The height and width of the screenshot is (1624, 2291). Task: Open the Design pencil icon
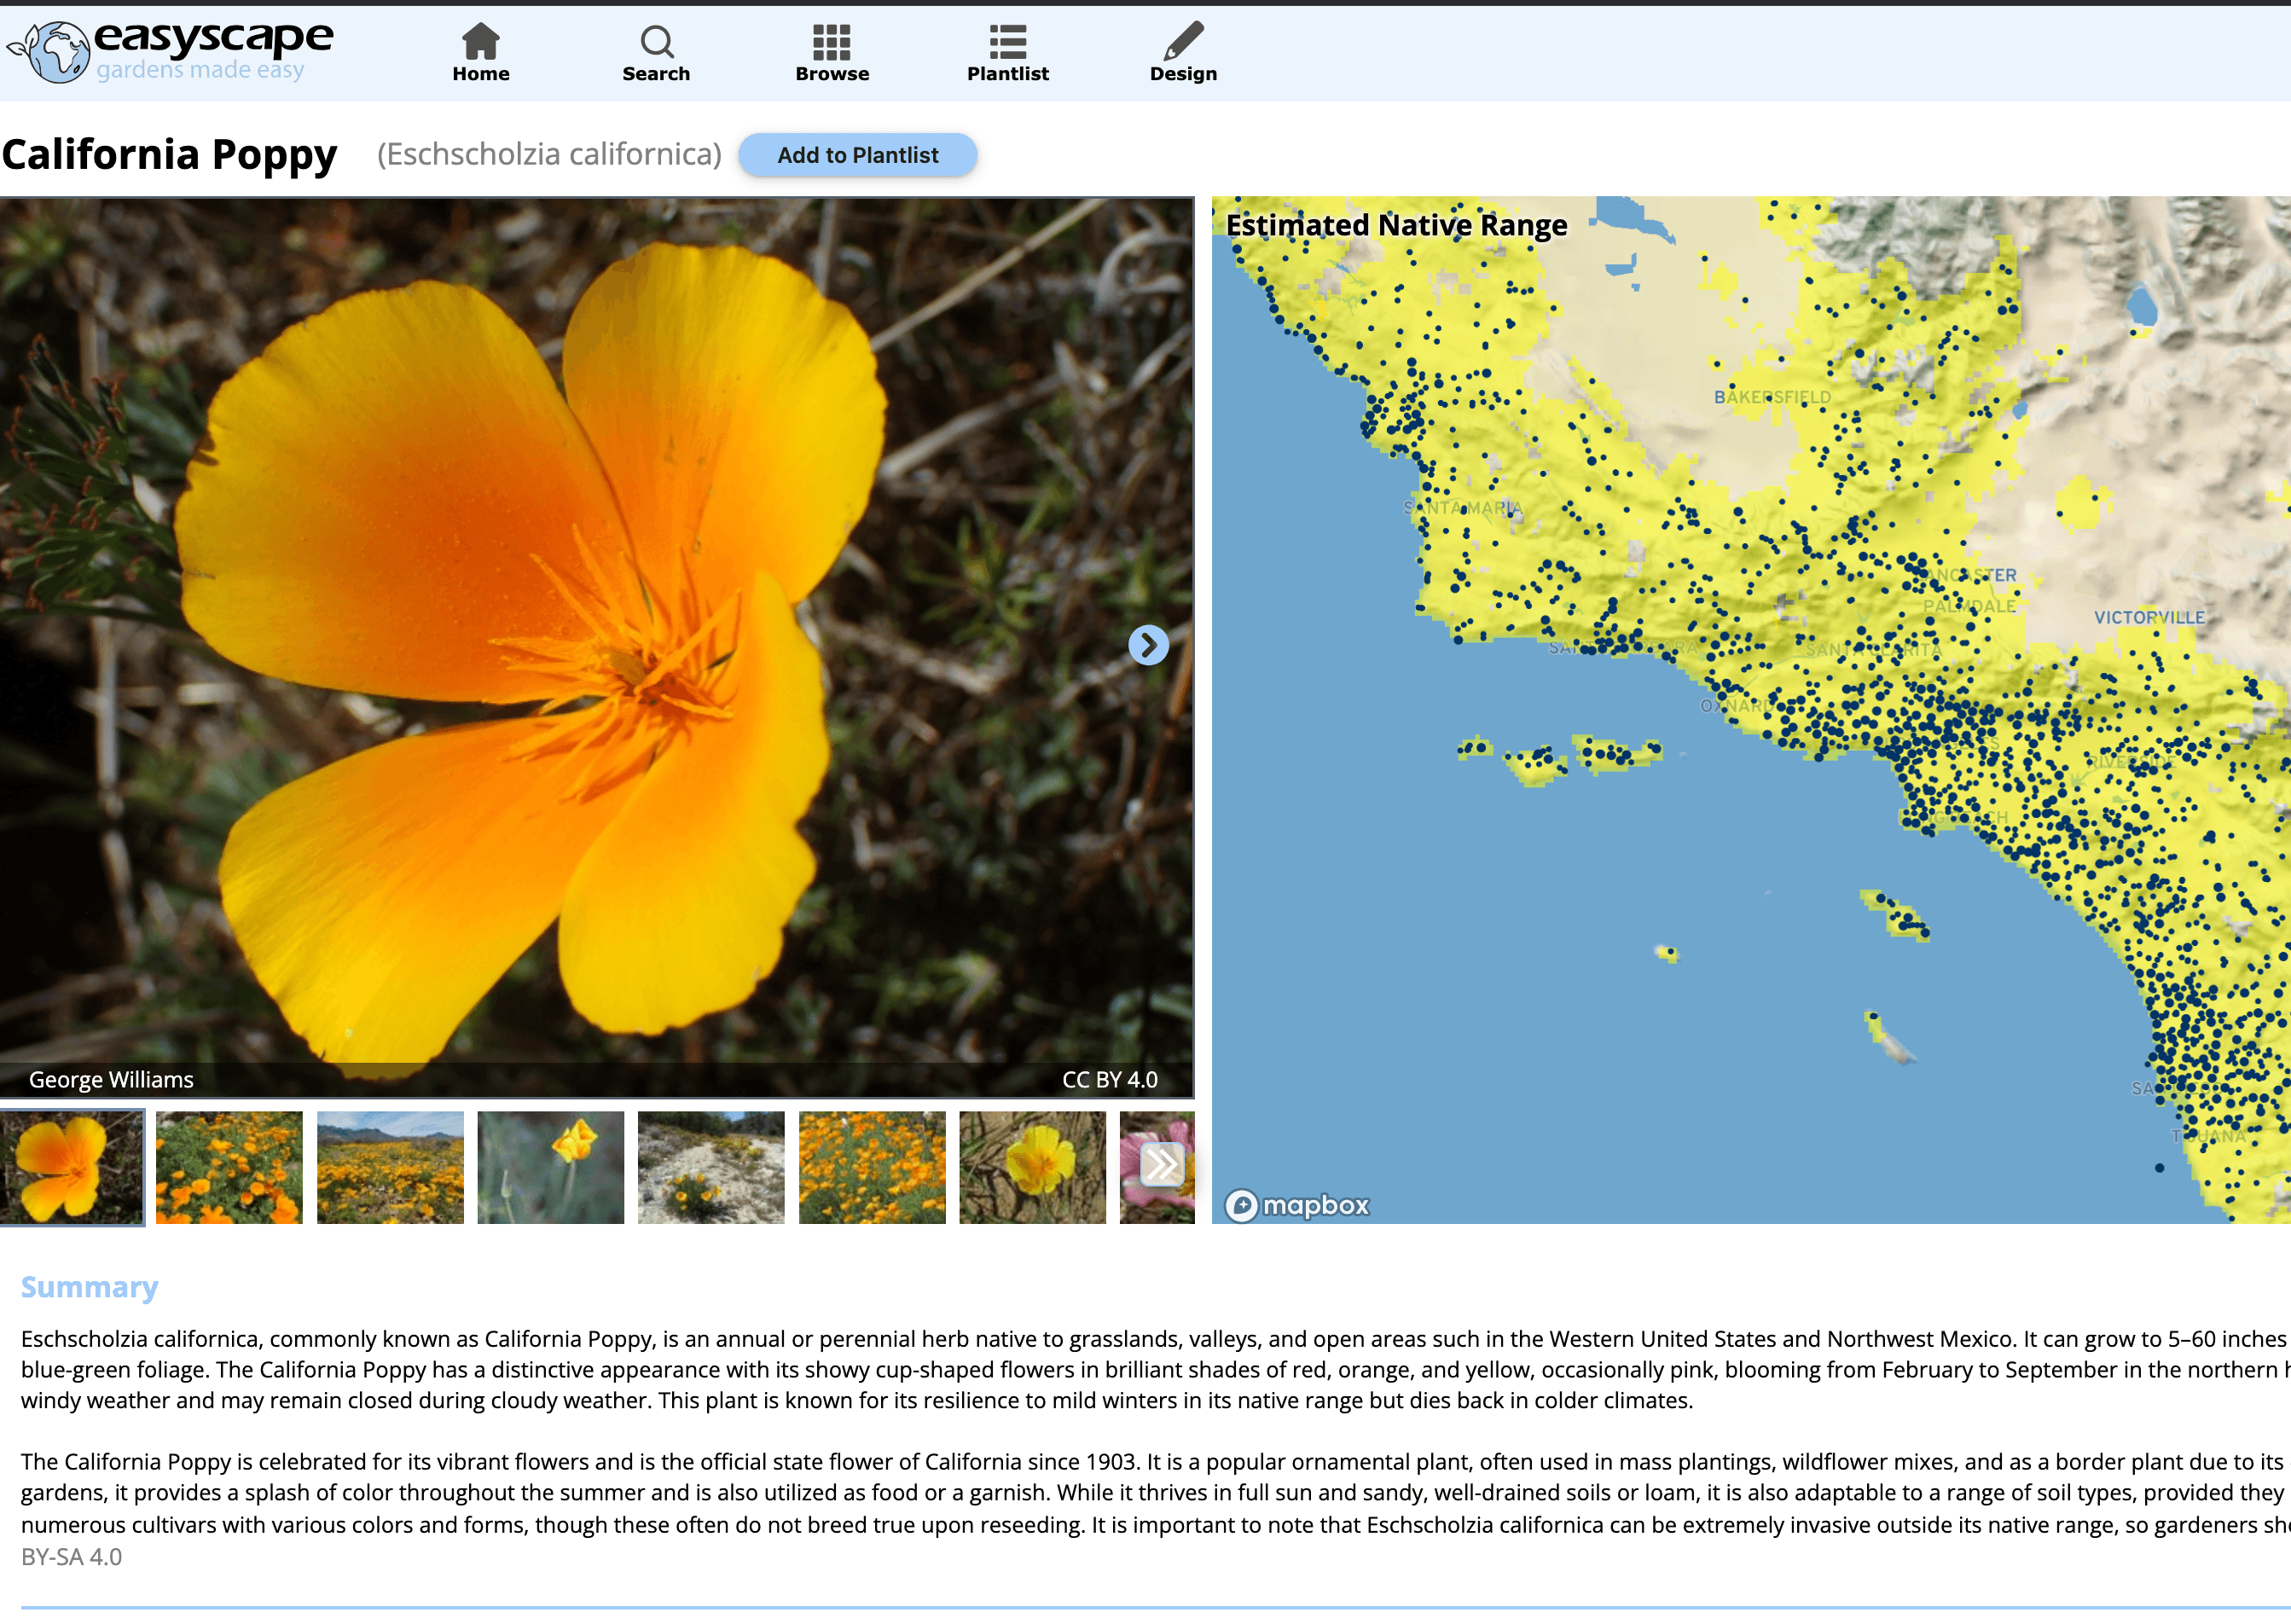point(1183,42)
